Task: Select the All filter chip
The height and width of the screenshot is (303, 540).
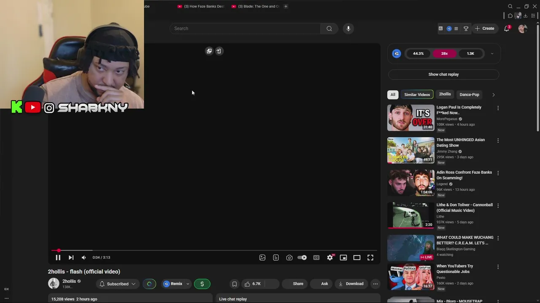Action: click(x=393, y=95)
